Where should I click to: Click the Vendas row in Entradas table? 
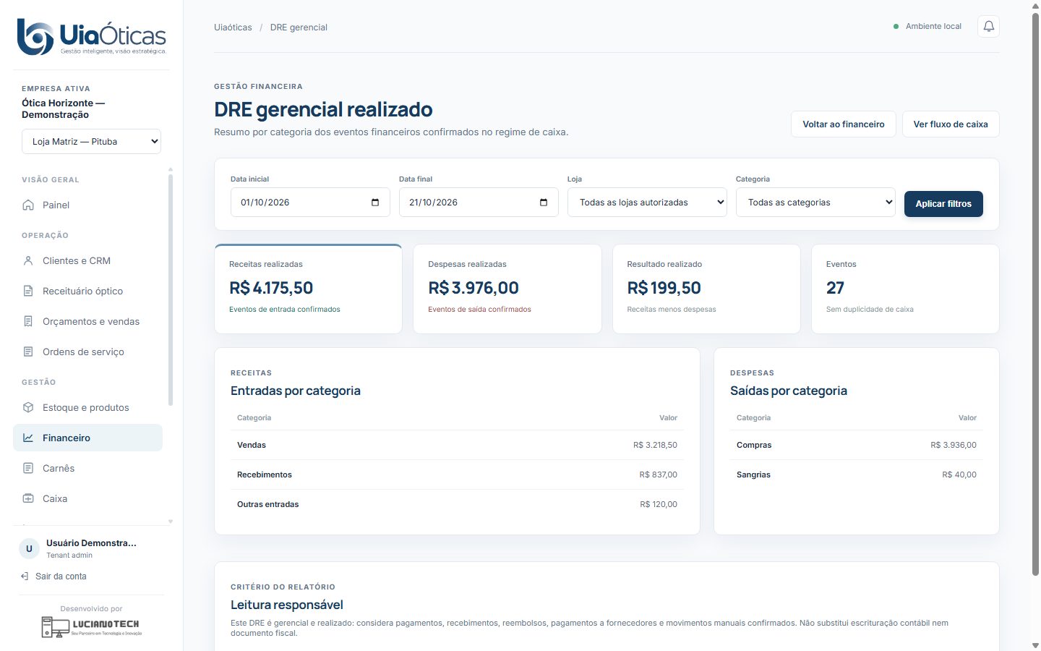457,445
